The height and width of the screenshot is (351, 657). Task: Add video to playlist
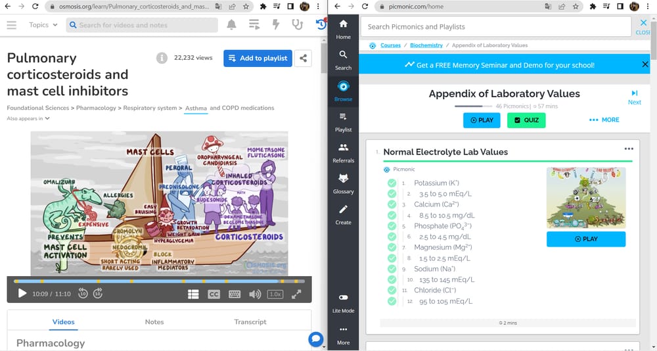(258, 59)
